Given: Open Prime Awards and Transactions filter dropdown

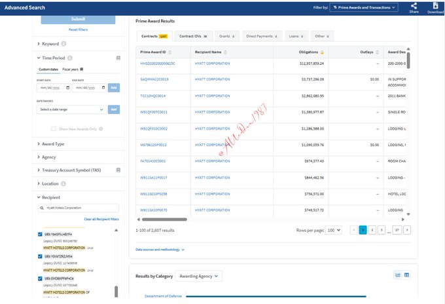Looking at the screenshot, I should 363,8.
